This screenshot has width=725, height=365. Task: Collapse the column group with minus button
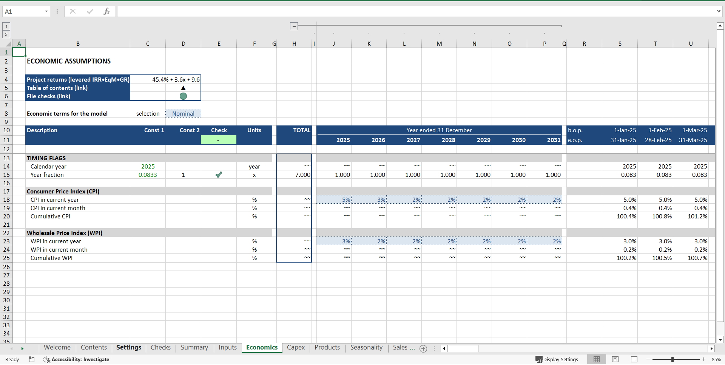click(294, 26)
